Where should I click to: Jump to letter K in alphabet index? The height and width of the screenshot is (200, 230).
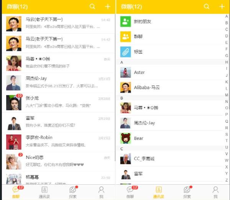tap(227, 82)
